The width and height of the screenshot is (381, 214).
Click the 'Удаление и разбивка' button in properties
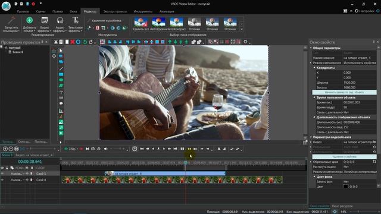click(x=344, y=157)
